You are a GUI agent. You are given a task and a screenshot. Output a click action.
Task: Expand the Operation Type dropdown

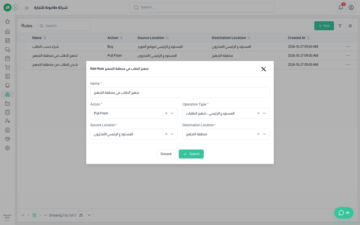tap(264, 113)
